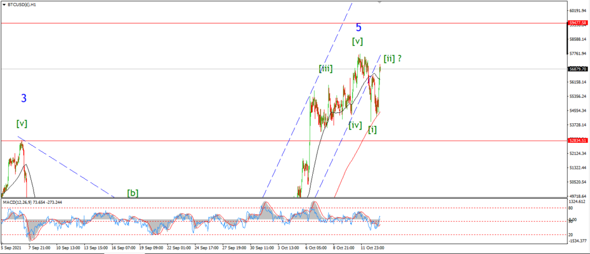590x254 pixels.
Task: Click the green [iv] wave label
Action: click(355, 126)
